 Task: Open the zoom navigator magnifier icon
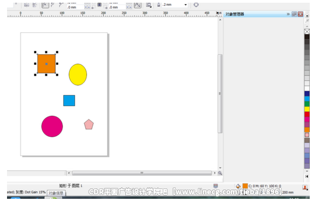(220, 173)
